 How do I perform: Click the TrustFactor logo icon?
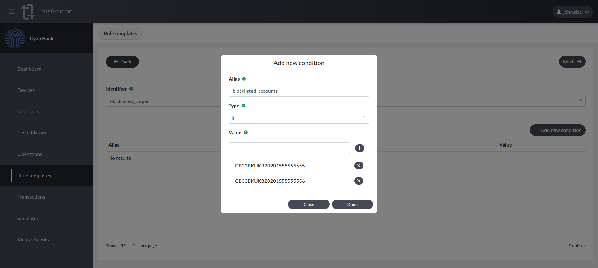[28, 12]
